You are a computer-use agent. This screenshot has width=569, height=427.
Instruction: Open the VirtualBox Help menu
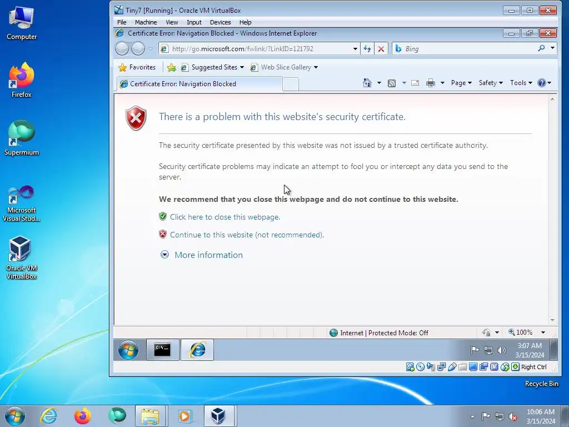tap(245, 22)
